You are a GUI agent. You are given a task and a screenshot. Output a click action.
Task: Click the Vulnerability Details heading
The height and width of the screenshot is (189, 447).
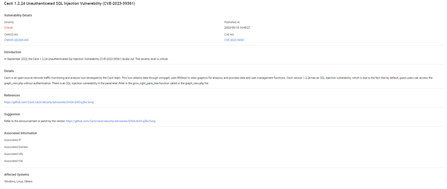pyautogui.click(x=18, y=15)
